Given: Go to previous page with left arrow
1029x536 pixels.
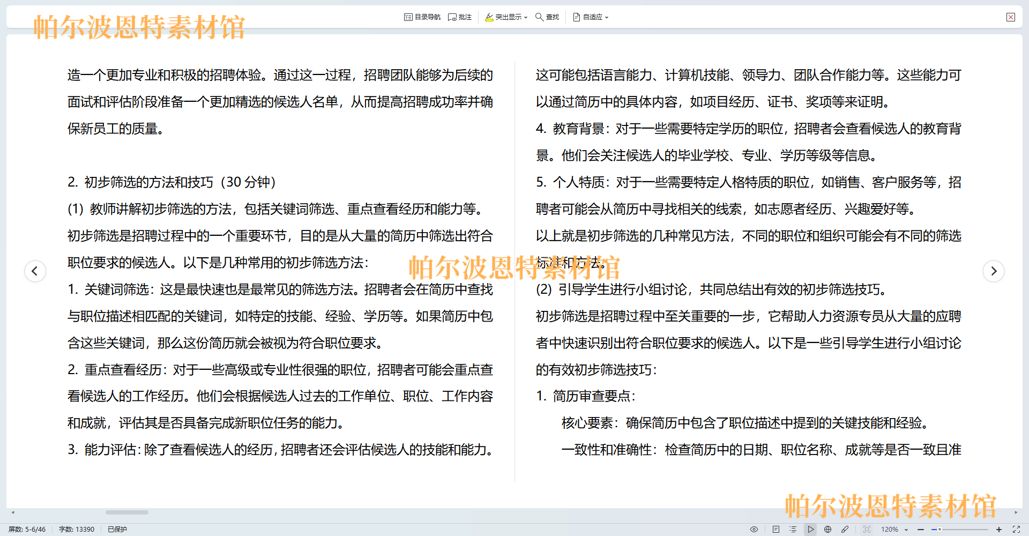Looking at the screenshot, I should tap(35, 271).
